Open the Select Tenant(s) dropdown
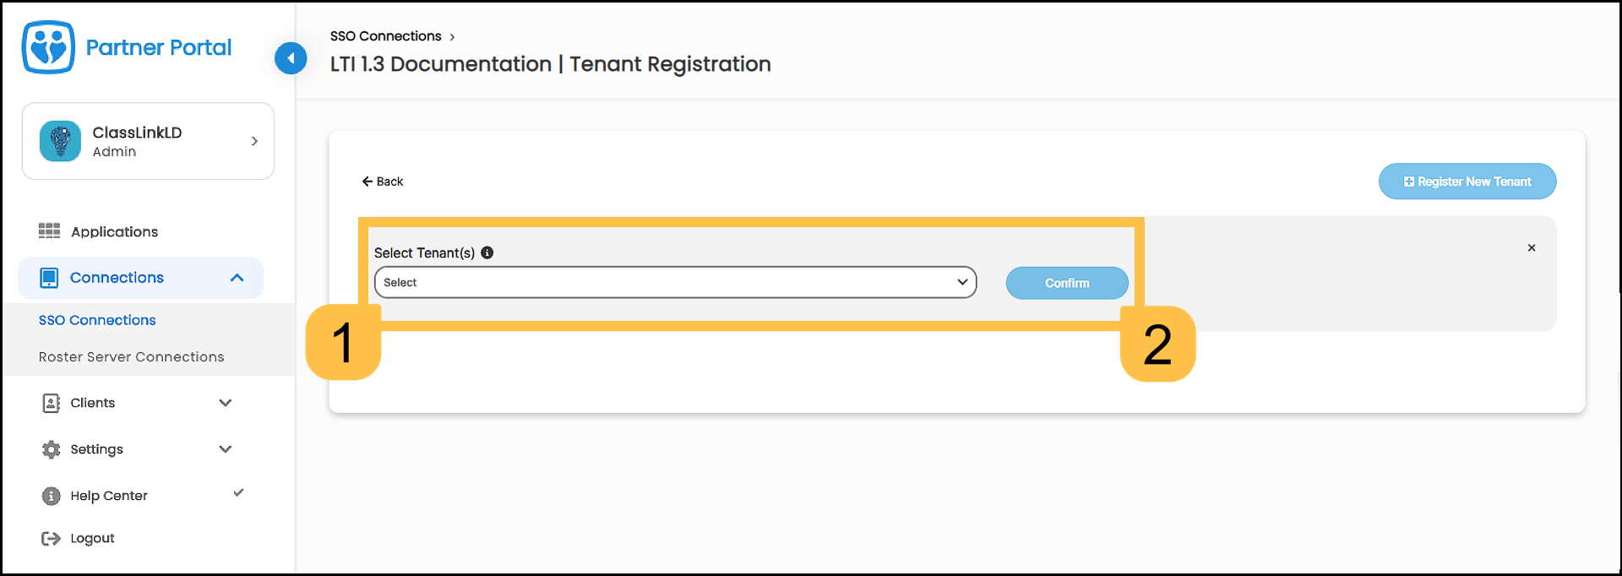Image resolution: width=1622 pixels, height=576 pixels. 675,282
